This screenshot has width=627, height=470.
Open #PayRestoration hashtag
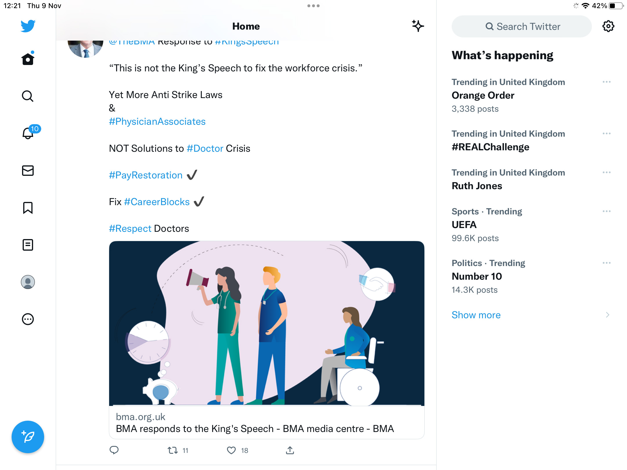click(x=146, y=175)
